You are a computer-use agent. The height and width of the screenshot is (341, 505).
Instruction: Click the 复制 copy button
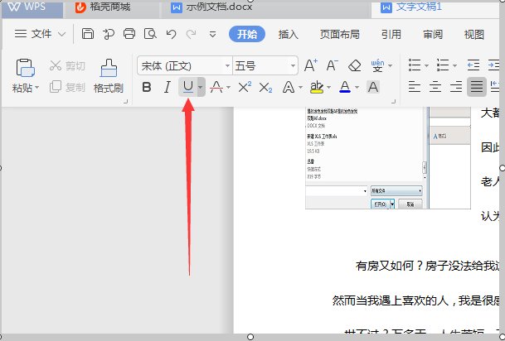(x=67, y=87)
